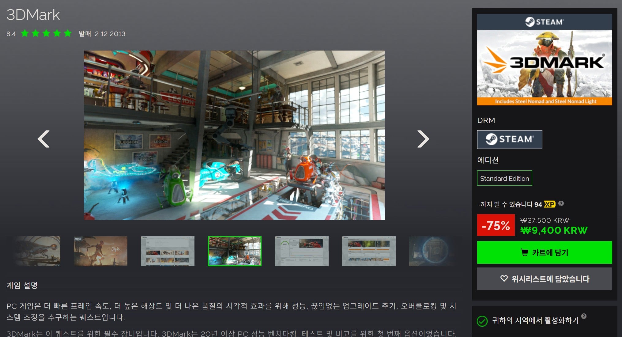Click the yellow XP badge

point(550,204)
